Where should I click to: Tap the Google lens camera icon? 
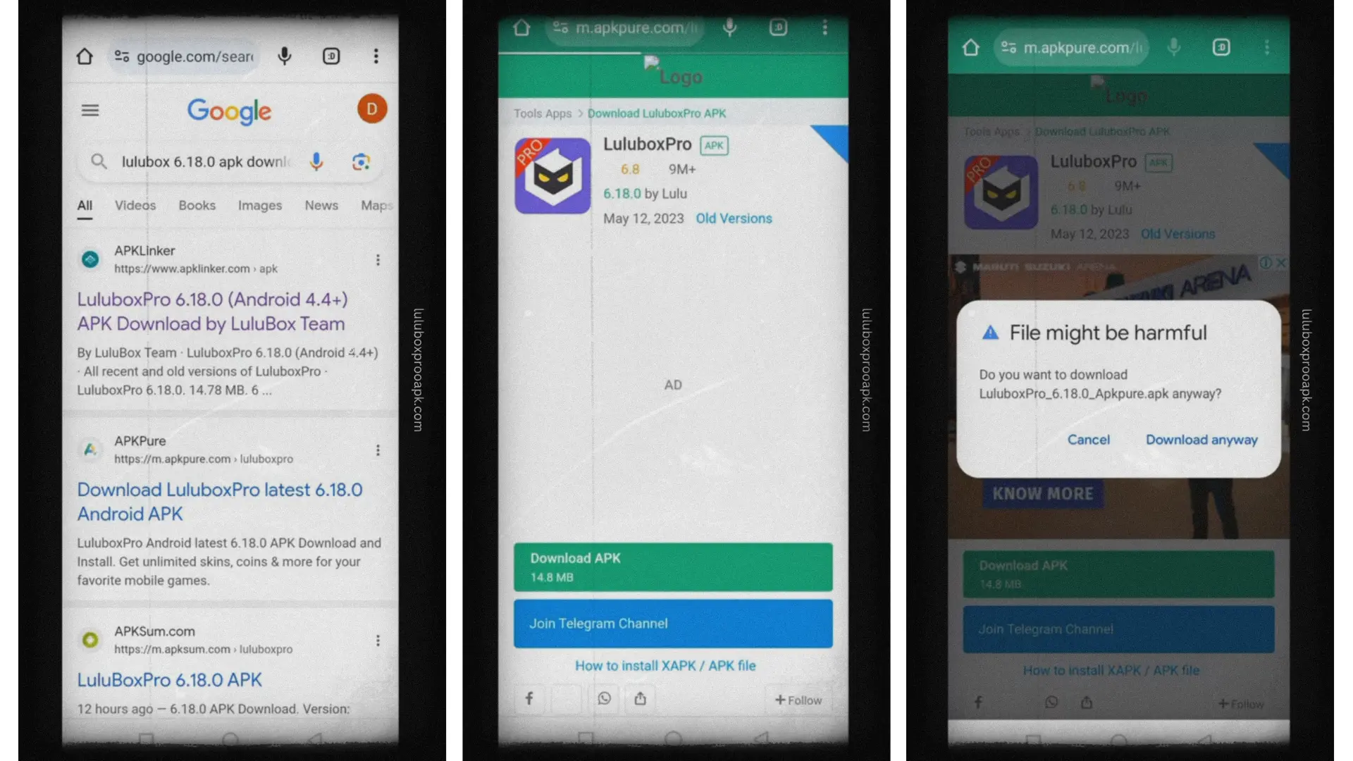click(x=362, y=161)
